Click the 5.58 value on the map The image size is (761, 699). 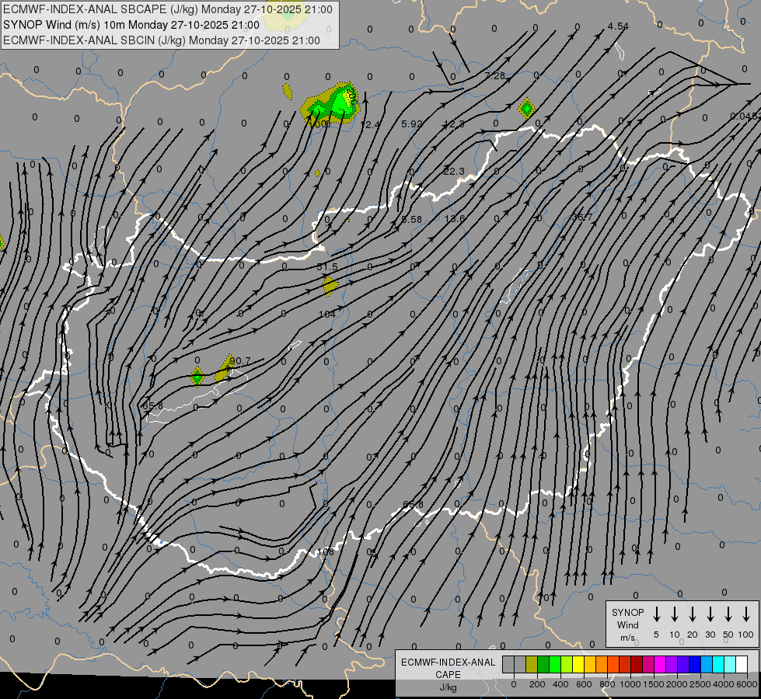(411, 219)
